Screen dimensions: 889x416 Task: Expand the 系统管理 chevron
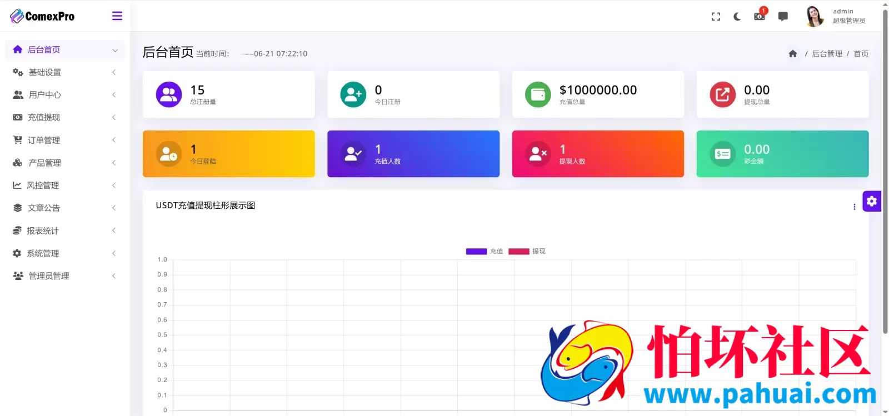(x=114, y=253)
